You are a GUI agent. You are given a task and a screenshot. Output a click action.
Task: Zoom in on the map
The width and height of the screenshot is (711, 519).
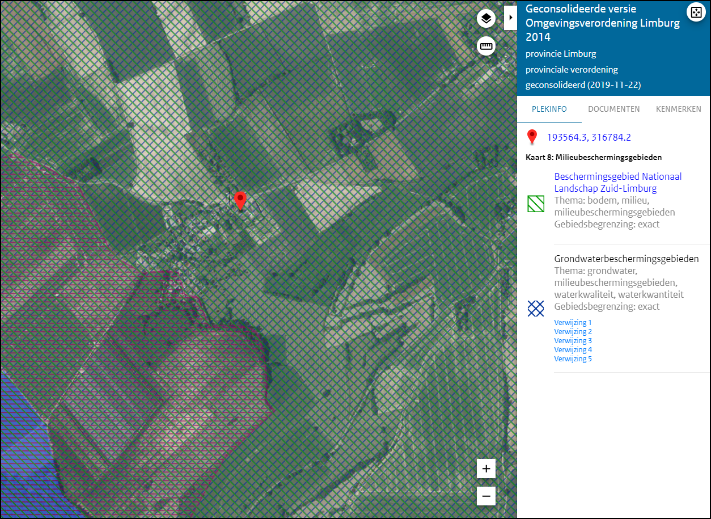point(486,469)
